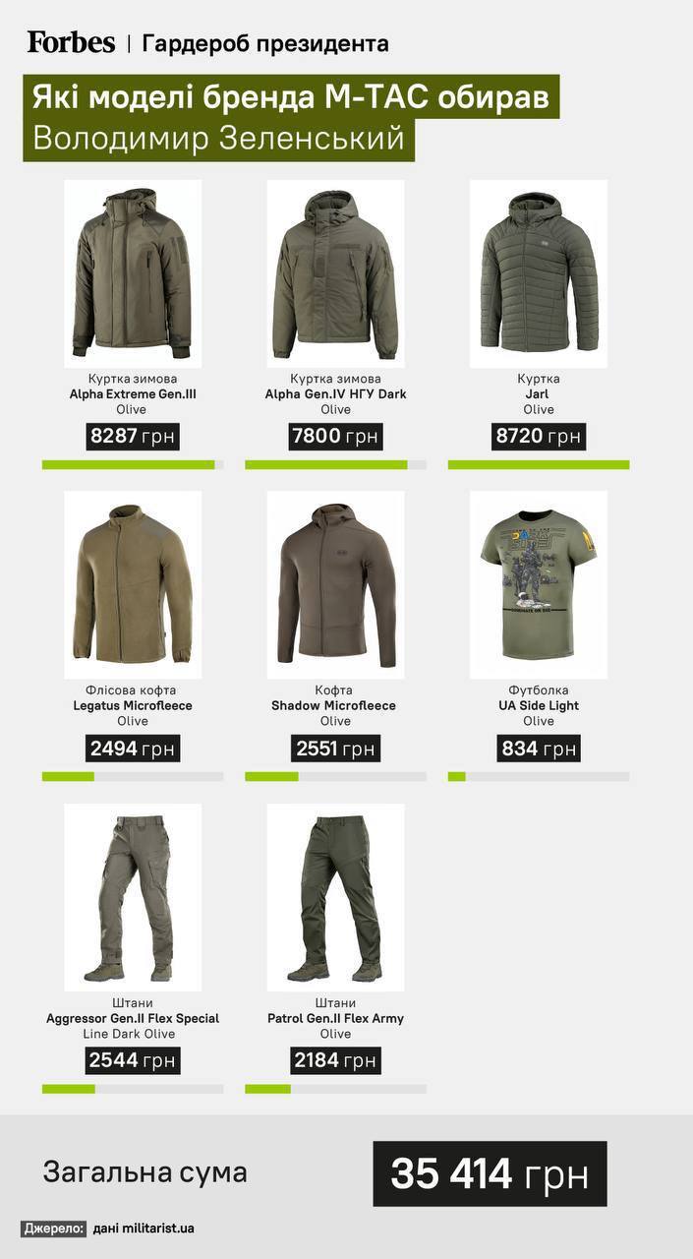Select the Alpha Extreme Gen.III jacket image

point(133,273)
